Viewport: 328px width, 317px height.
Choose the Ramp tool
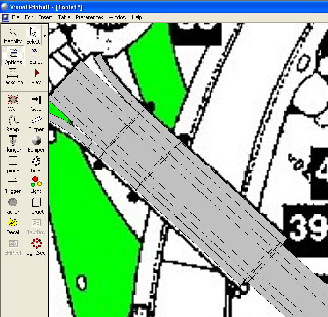click(13, 123)
